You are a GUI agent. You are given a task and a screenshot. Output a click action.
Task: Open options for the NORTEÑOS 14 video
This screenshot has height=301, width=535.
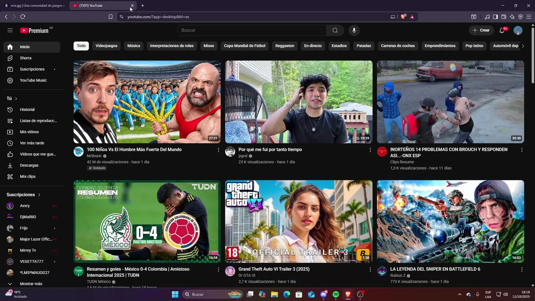(522, 150)
